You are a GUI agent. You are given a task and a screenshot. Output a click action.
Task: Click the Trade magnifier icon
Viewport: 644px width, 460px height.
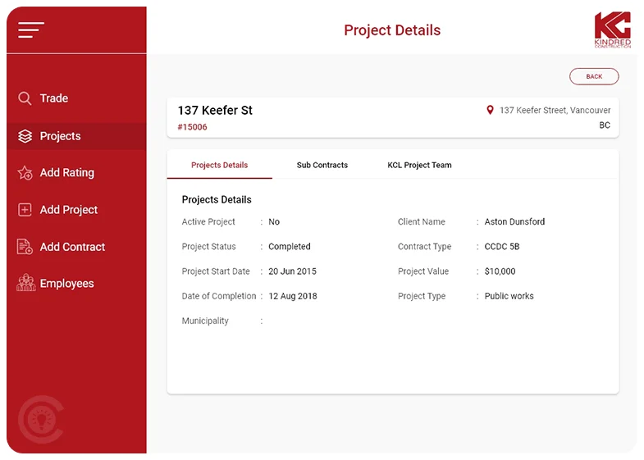[25, 98]
